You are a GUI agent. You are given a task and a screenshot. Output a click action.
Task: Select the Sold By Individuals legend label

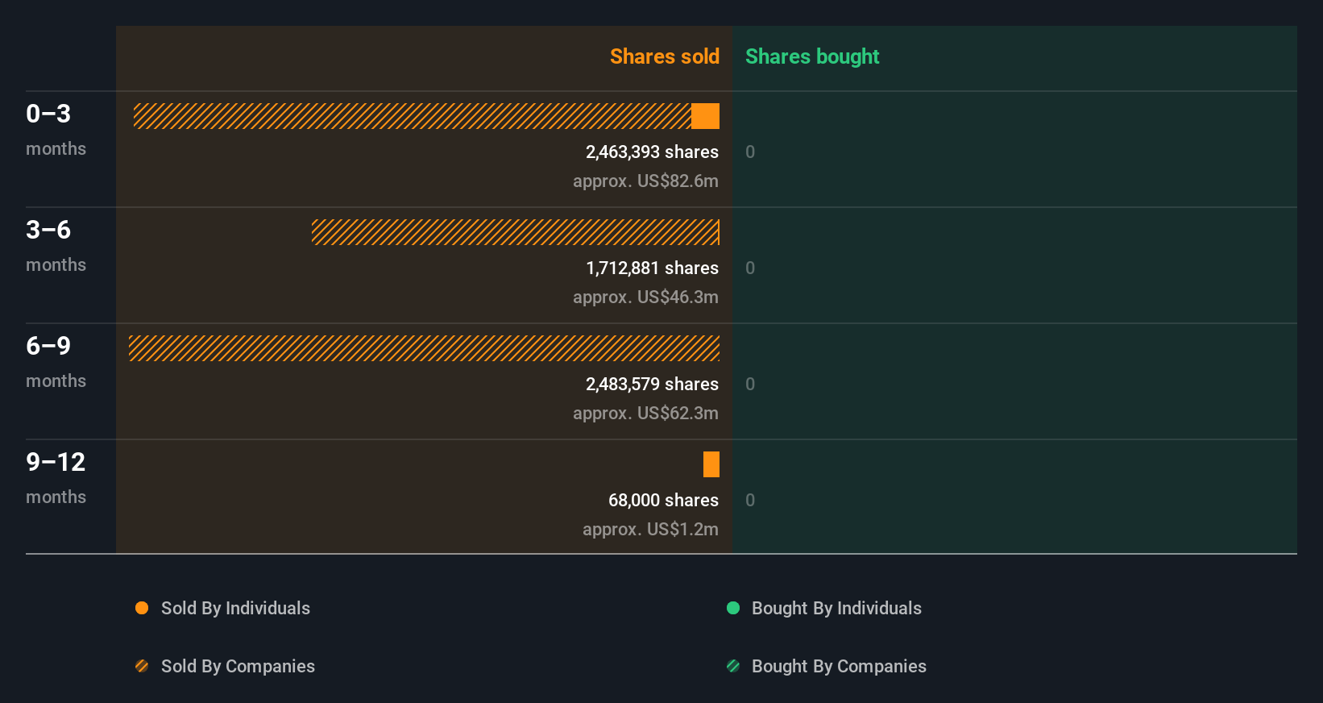click(235, 609)
